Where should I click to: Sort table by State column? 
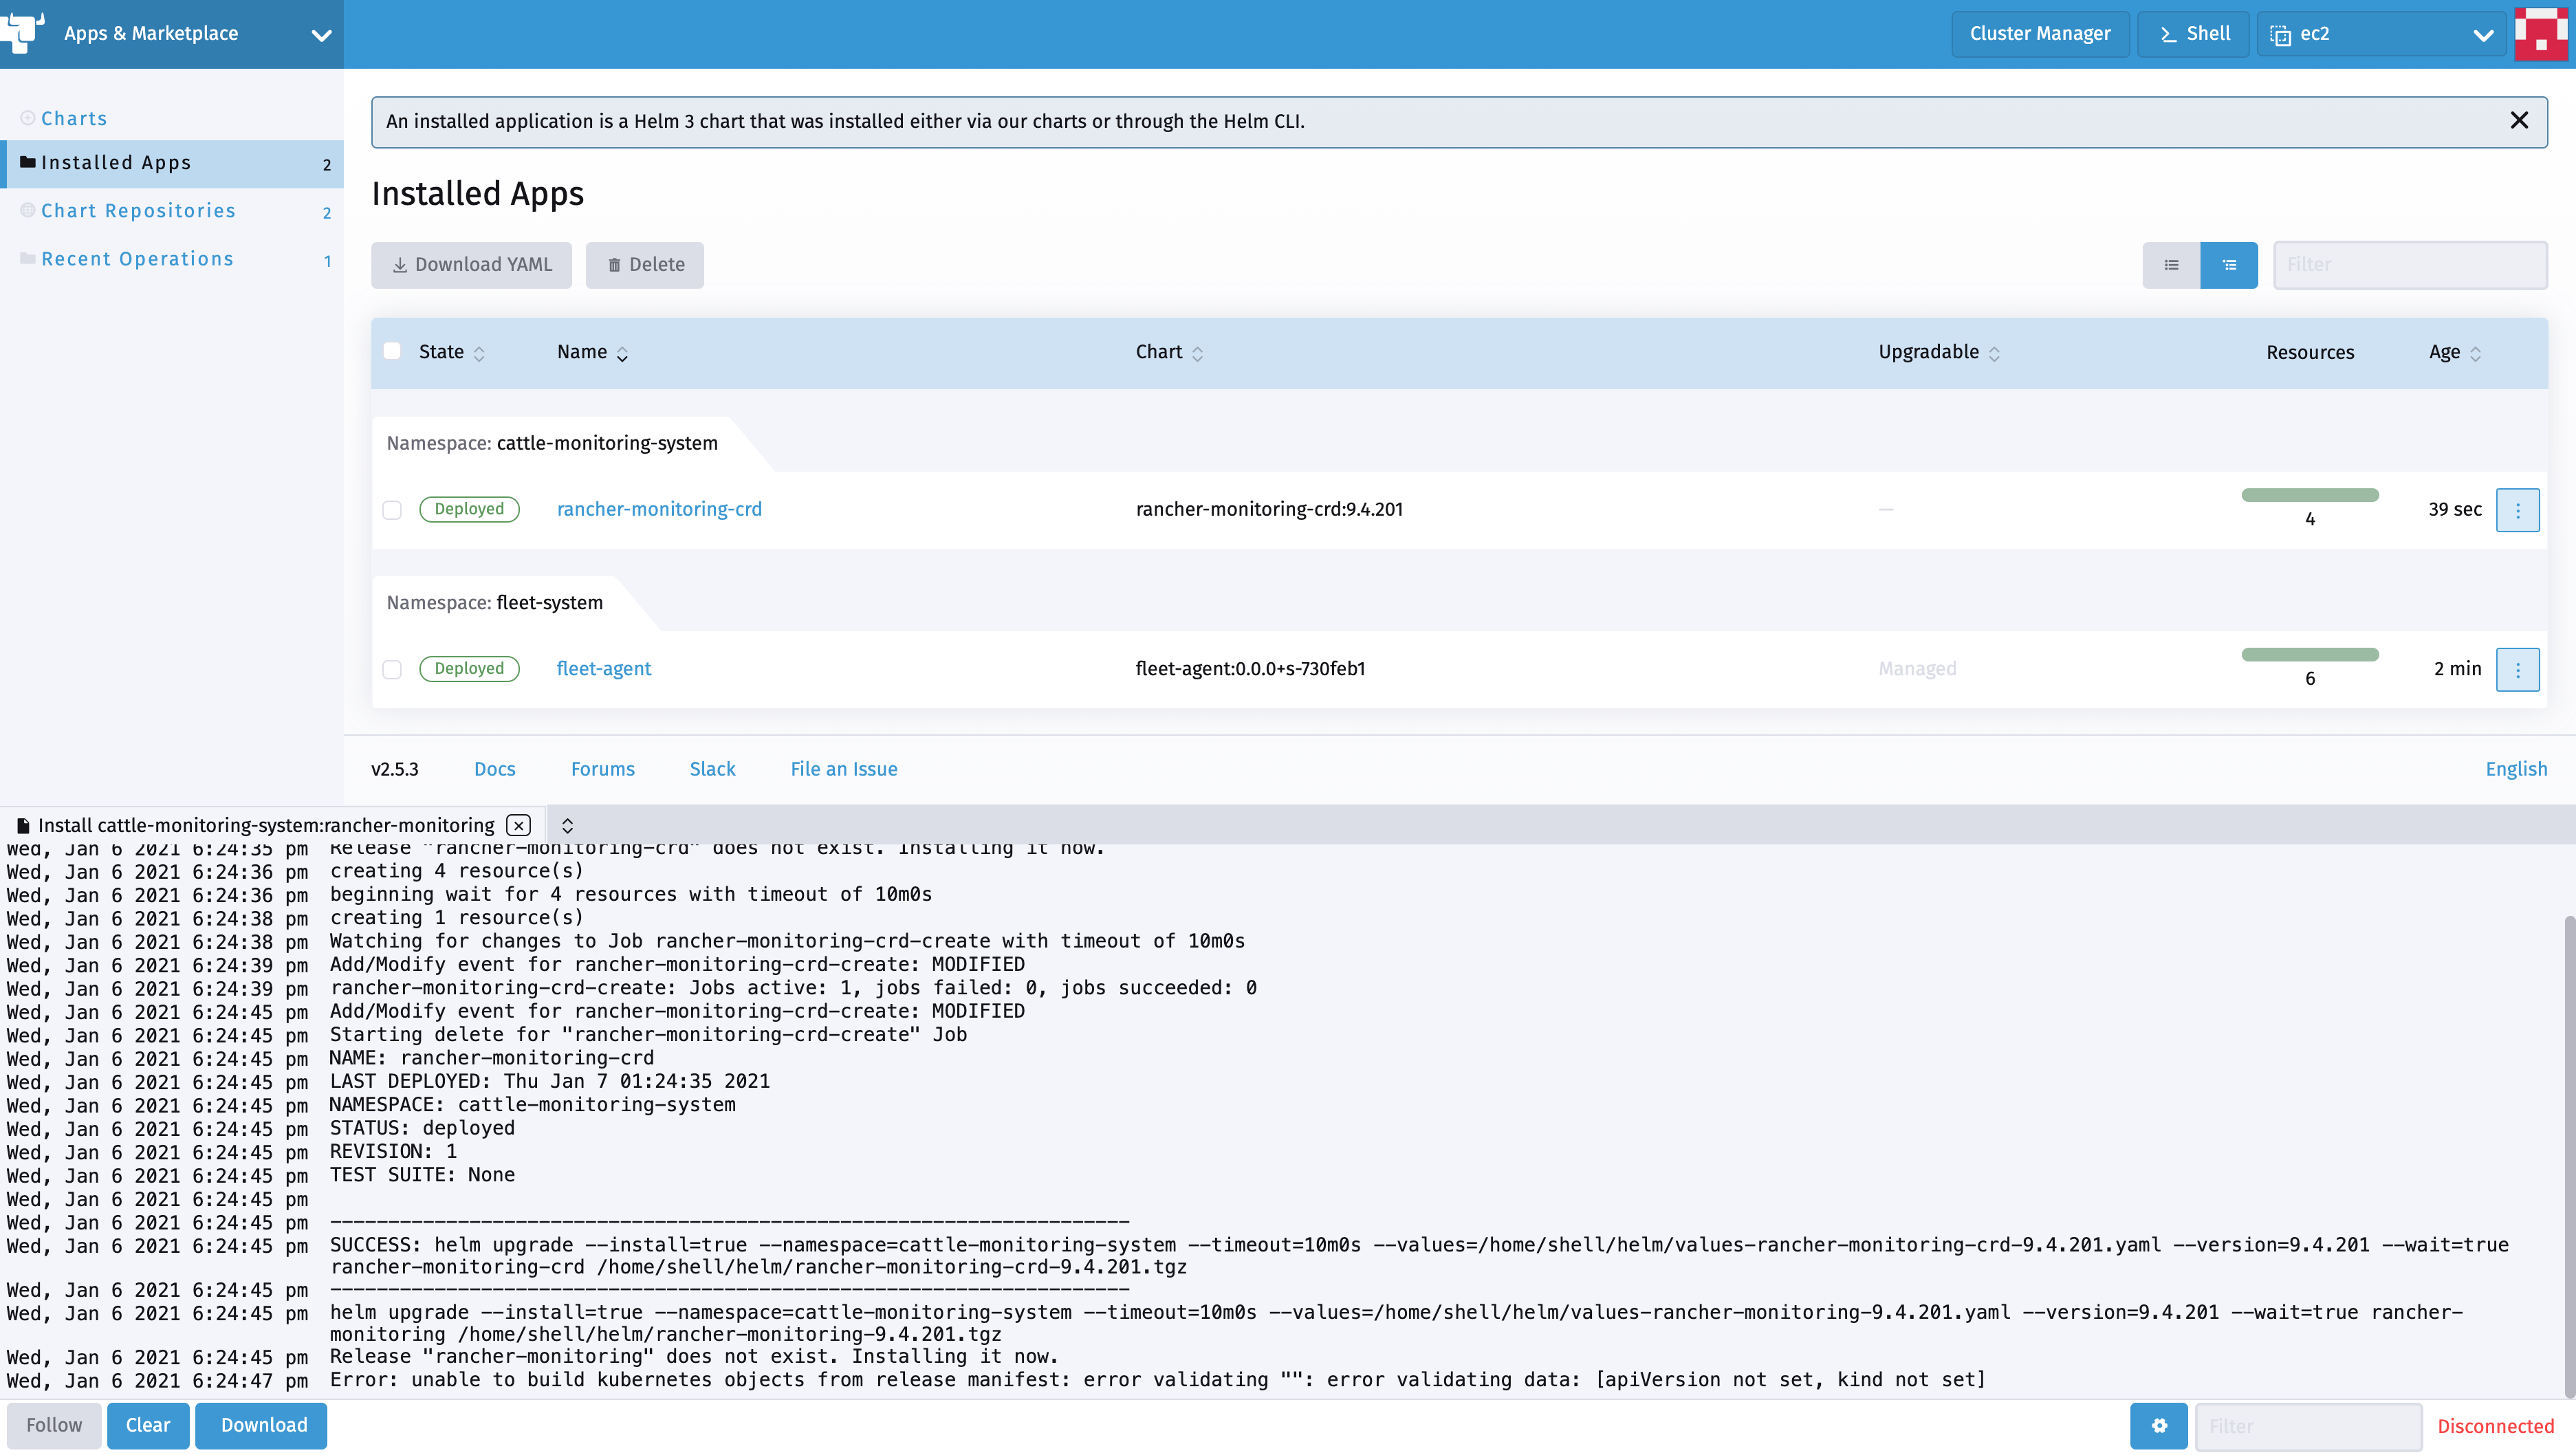(x=451, y=352)
